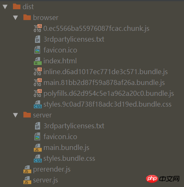Click the browser folder icon
Screen dimensions: 184x187
point(27,17)
